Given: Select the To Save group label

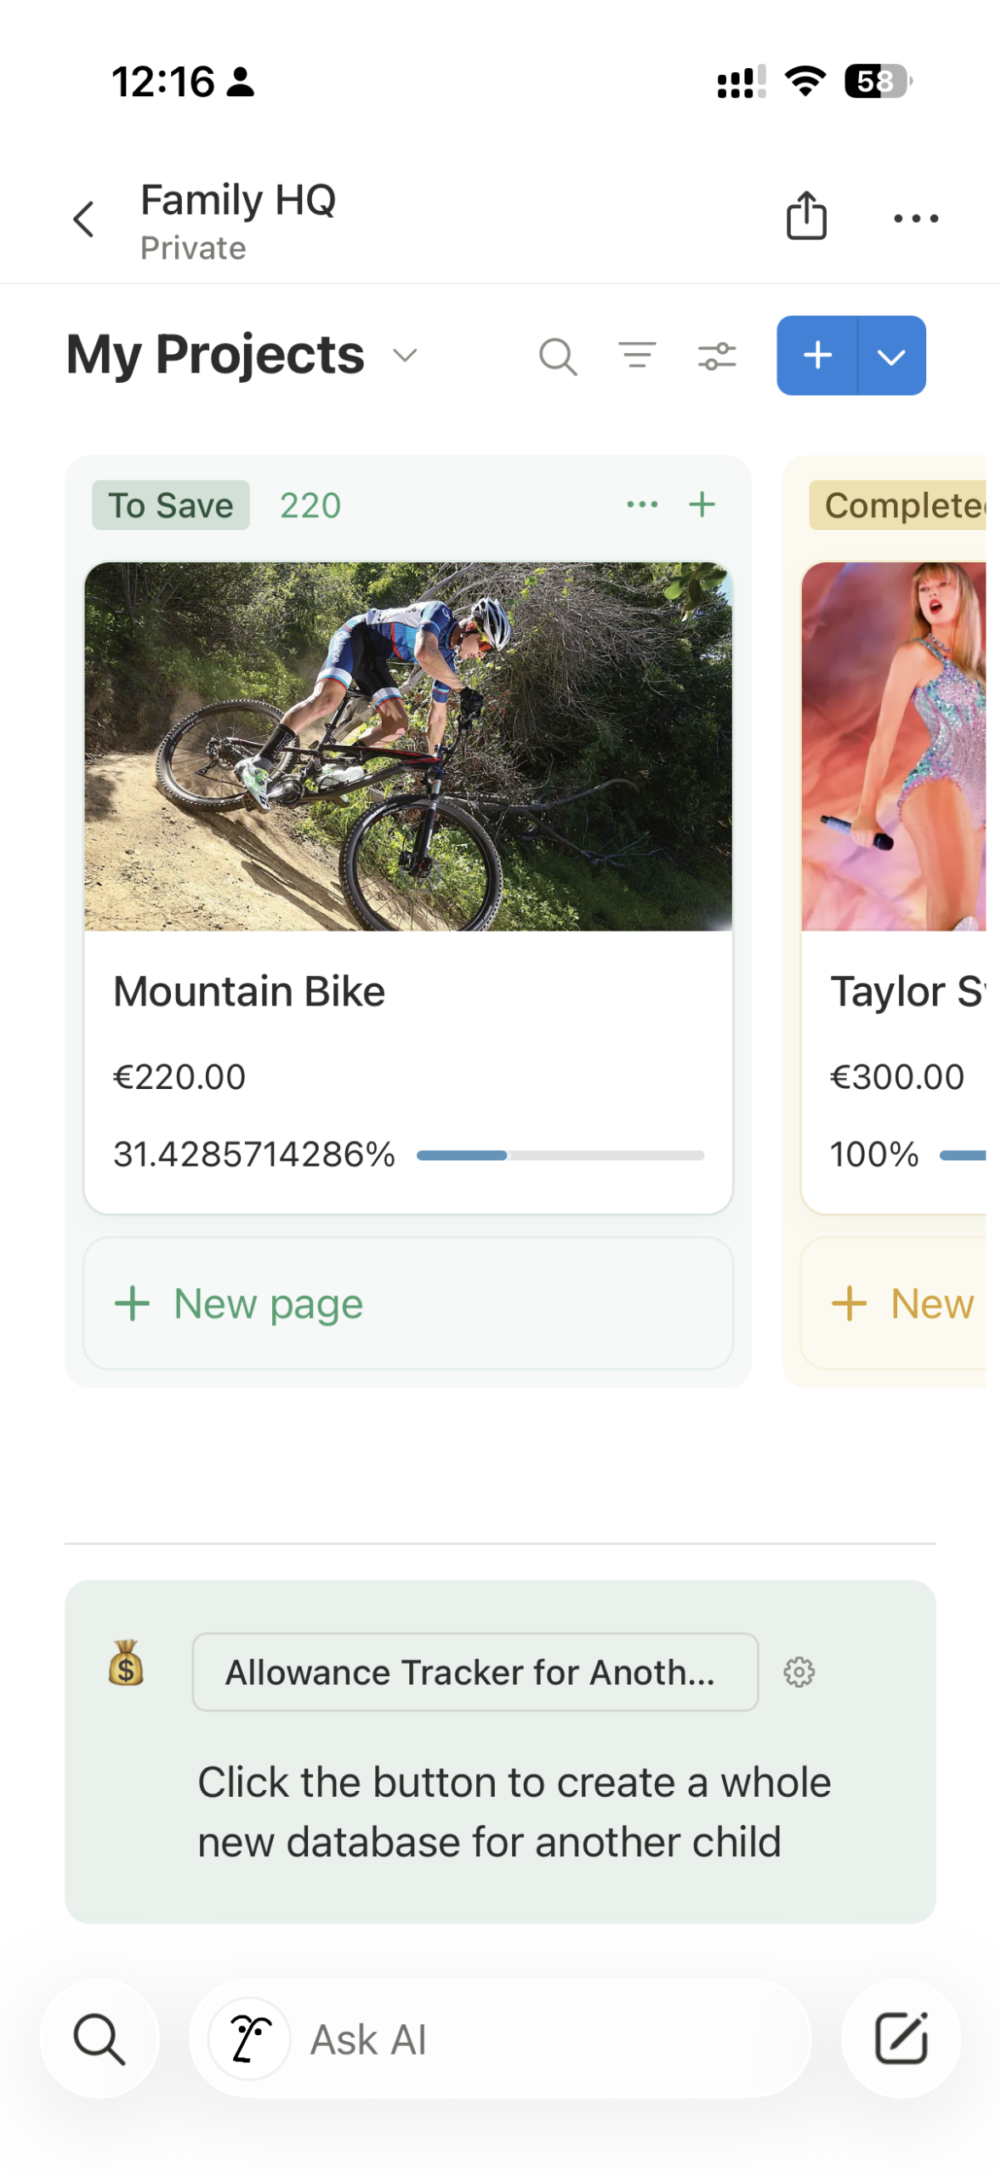Looking at the screenshot, I should coord(170,505).
